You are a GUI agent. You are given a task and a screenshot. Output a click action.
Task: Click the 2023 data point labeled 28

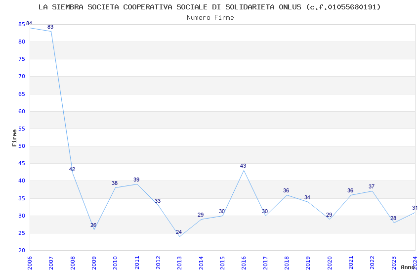point(394,223)
